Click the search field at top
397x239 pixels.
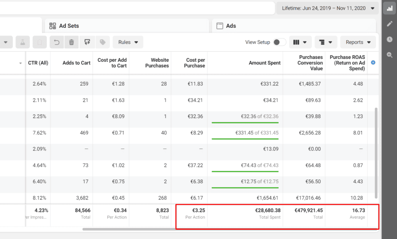click(137, 8)
